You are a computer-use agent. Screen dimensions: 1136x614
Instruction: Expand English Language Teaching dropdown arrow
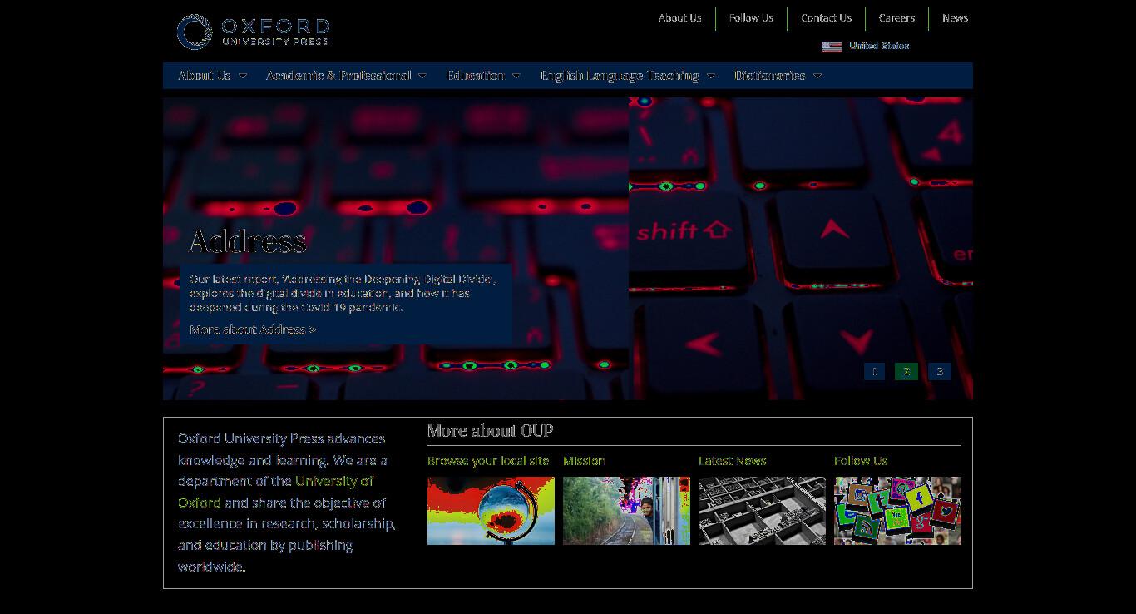click(x=710, y=76)
